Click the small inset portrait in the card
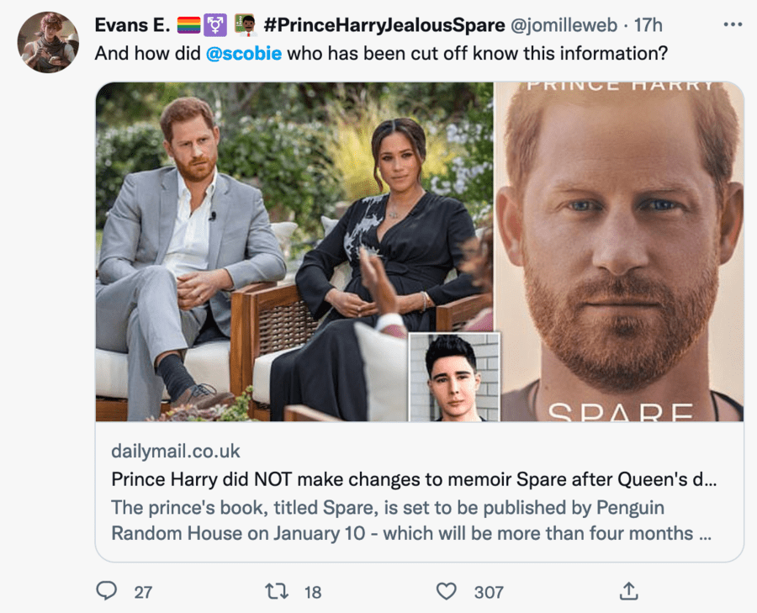This screenshot has width=757, height=613. 454,378
